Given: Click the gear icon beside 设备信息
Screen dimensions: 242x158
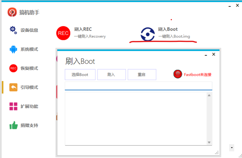Looking at the screenshot, I should [x=13, y=30].
